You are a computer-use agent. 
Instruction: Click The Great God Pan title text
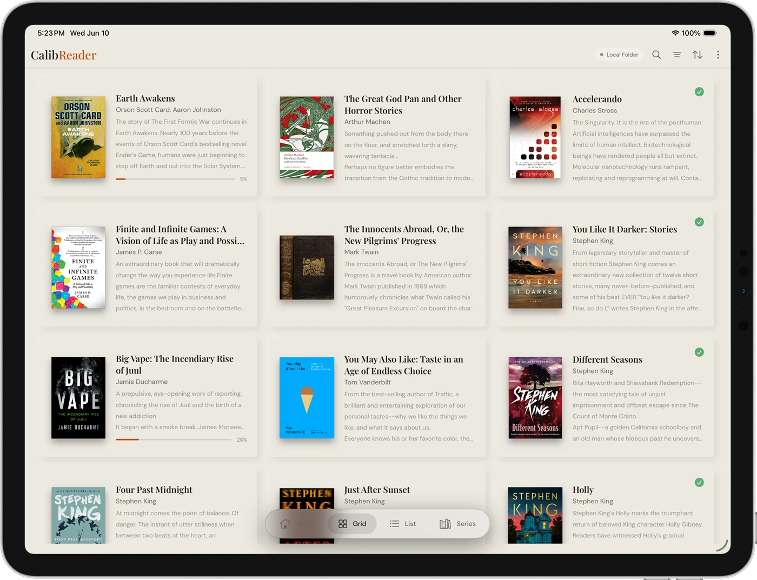pyautogui.click(x=403, y=105)
